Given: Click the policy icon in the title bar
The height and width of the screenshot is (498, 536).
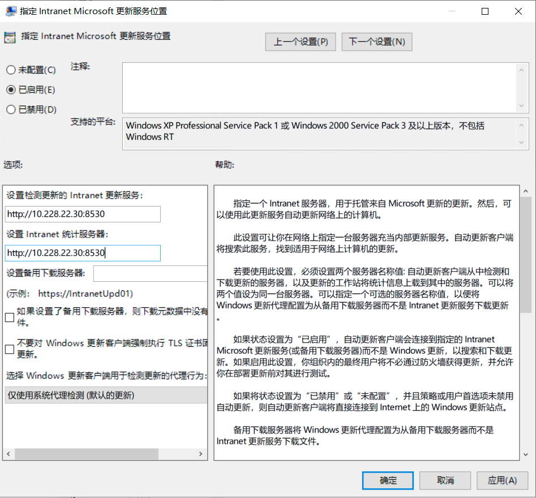Looking at the screenshot, I should (x=10, y=11).
